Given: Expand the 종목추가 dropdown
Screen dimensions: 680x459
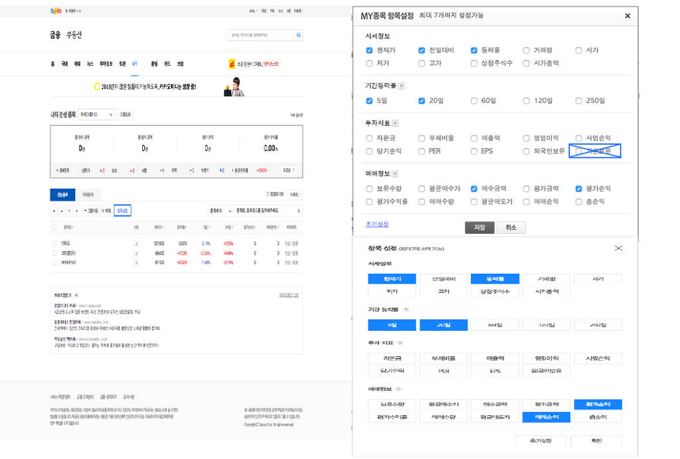Looking at the screenshot, I should 220,211.
